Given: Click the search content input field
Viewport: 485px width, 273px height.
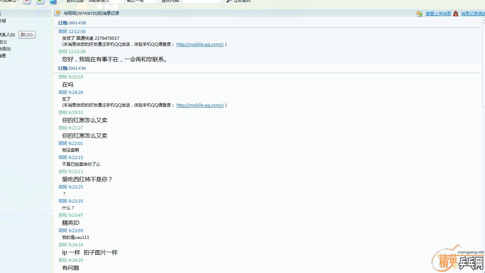Looking at the screenshot, I should 202,1.
